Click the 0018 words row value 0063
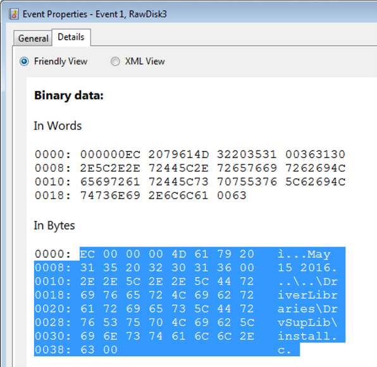 pos(232,196)
